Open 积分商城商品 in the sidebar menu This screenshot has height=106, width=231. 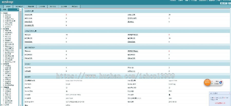tap(9, 85)
